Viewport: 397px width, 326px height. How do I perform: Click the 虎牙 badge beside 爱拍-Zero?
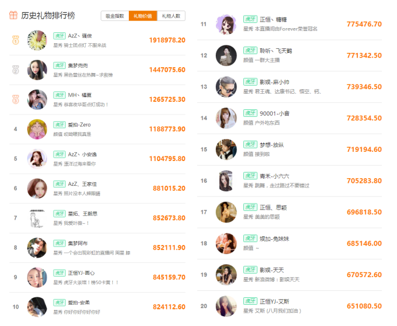[x=59, y=125]
